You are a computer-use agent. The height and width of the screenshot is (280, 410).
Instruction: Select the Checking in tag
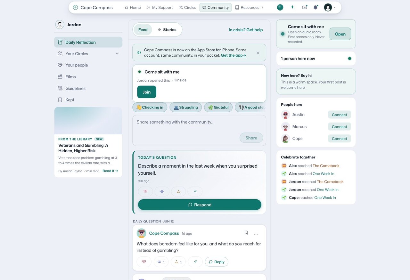[x=150, y=107]
